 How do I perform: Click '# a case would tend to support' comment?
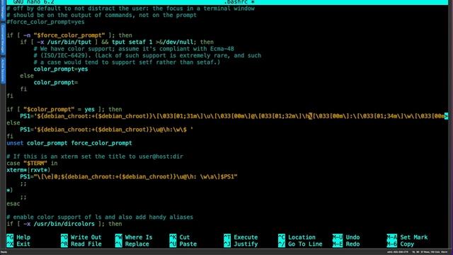127,62
